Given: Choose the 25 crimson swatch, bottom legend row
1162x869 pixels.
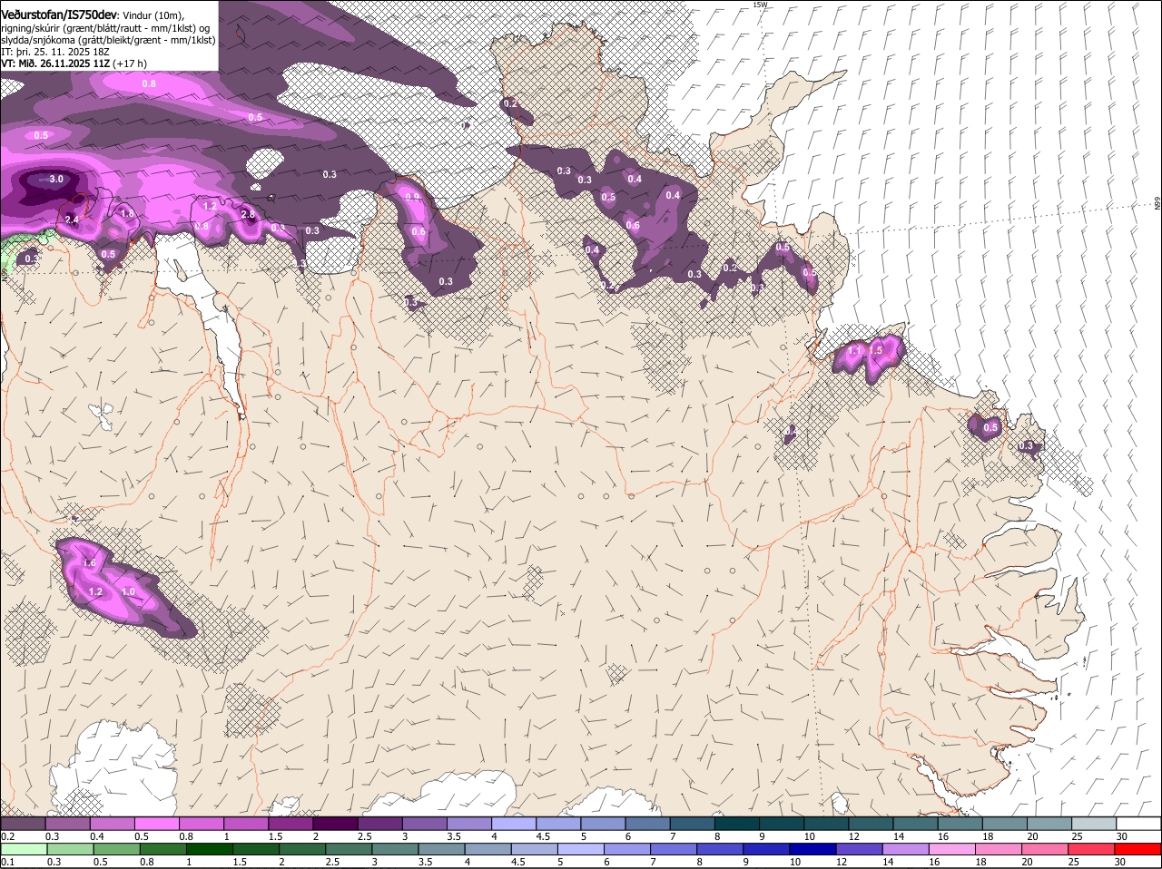Looking at the screenshot, I should coord(1092,850).
